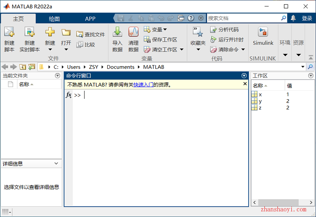Go up one folder level icon
316x217 pixels.
[x=23, y=67]
